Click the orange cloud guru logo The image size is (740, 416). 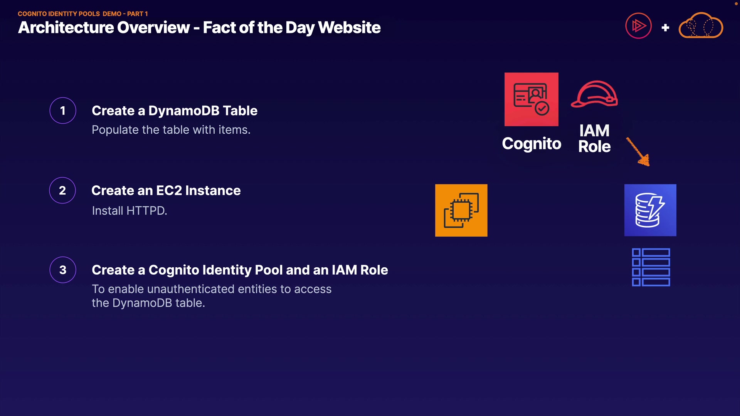(700, 26)
